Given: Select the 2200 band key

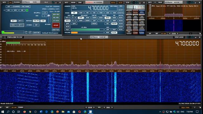Looking at the screenshot, I should pos(129,16).
